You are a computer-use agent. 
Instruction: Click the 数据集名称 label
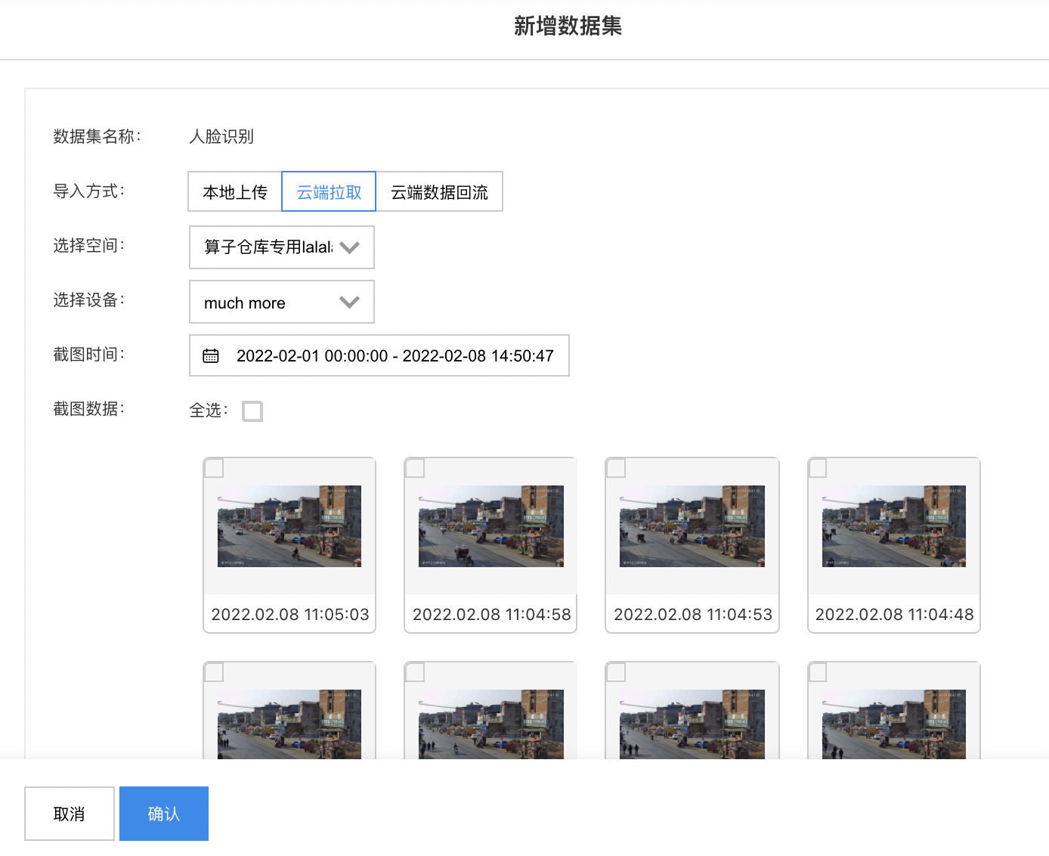click(97, 137)
